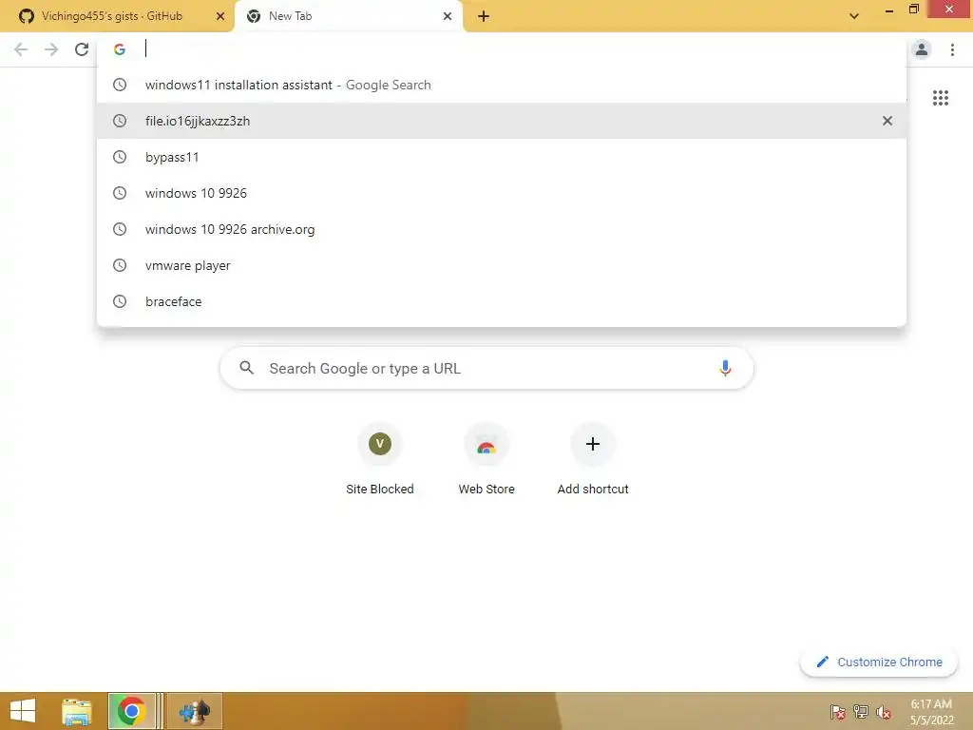This screenshot has width=973, height=730.
Task: Click the magnifier icon in Google search box
Action: (x=246, y=368)
